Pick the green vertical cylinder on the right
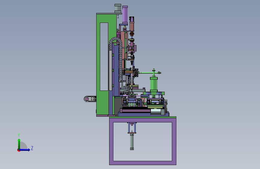This screenshot has height=169, width=260. pyautogui.click(x=154, y=84)
